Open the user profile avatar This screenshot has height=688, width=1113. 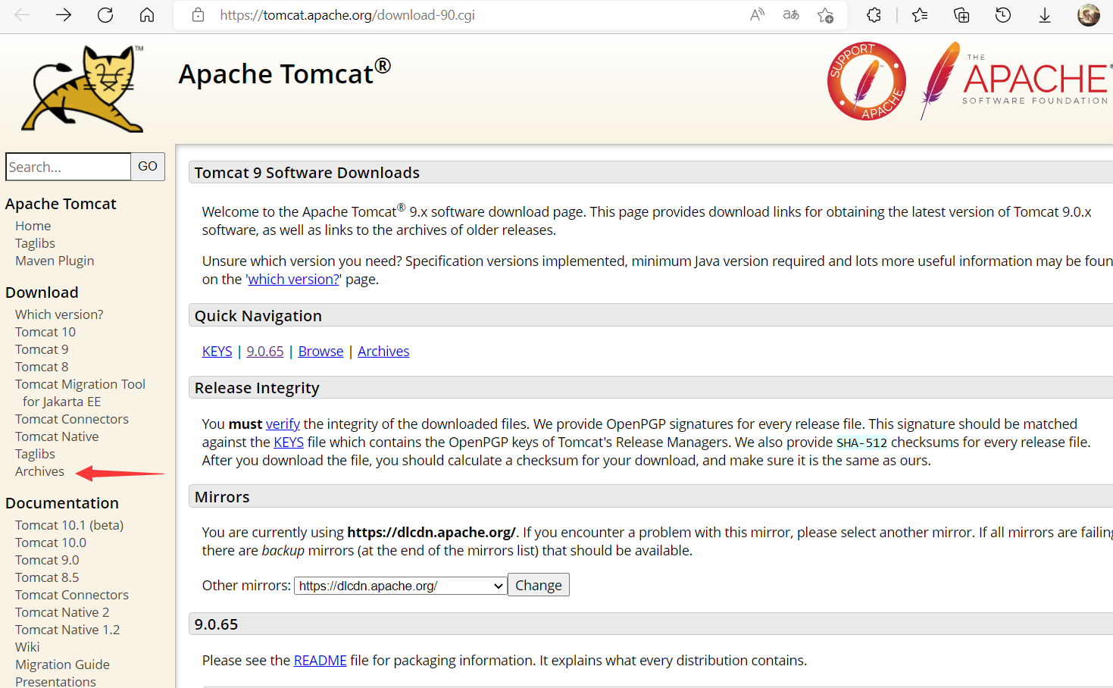[x=1089, y=14]
